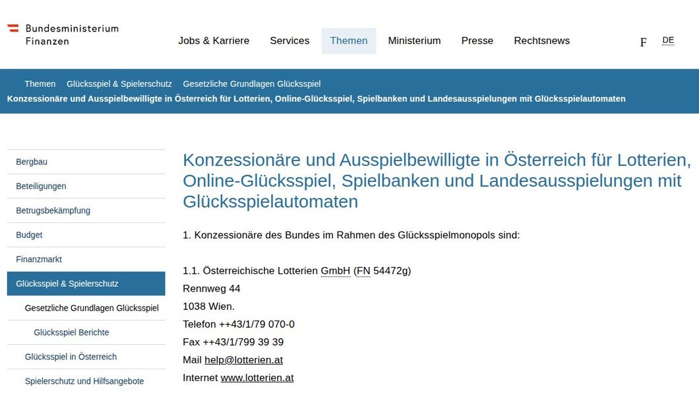Open Spielerschutz und Hilfsangebote sidebar item
Image resolution: width=699 pixels, height=393 pixels.
(x=84, y=381)
